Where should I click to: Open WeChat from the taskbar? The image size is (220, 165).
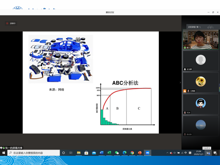[117, 153]
